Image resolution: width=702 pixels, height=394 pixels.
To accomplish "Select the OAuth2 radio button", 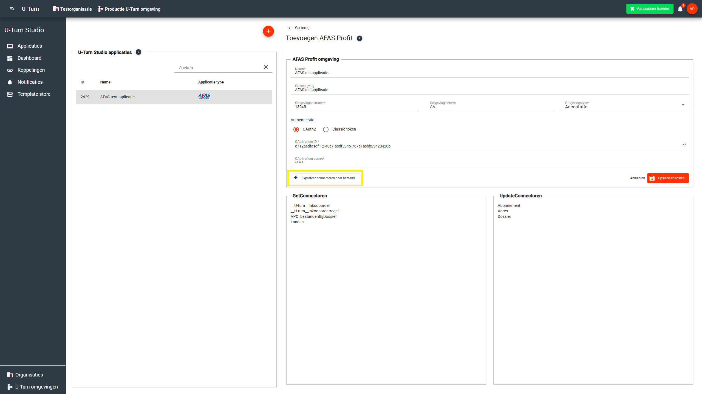I will (x=296, y=129).
